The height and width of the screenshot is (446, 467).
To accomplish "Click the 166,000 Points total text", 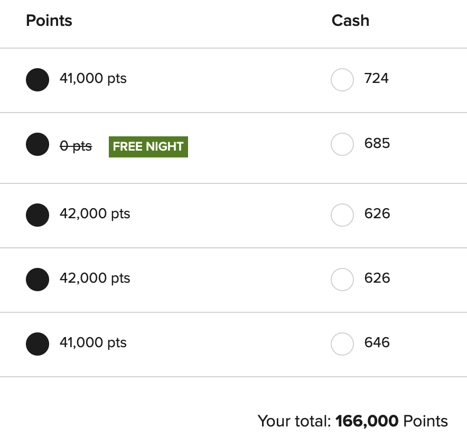I will point(391,421).
